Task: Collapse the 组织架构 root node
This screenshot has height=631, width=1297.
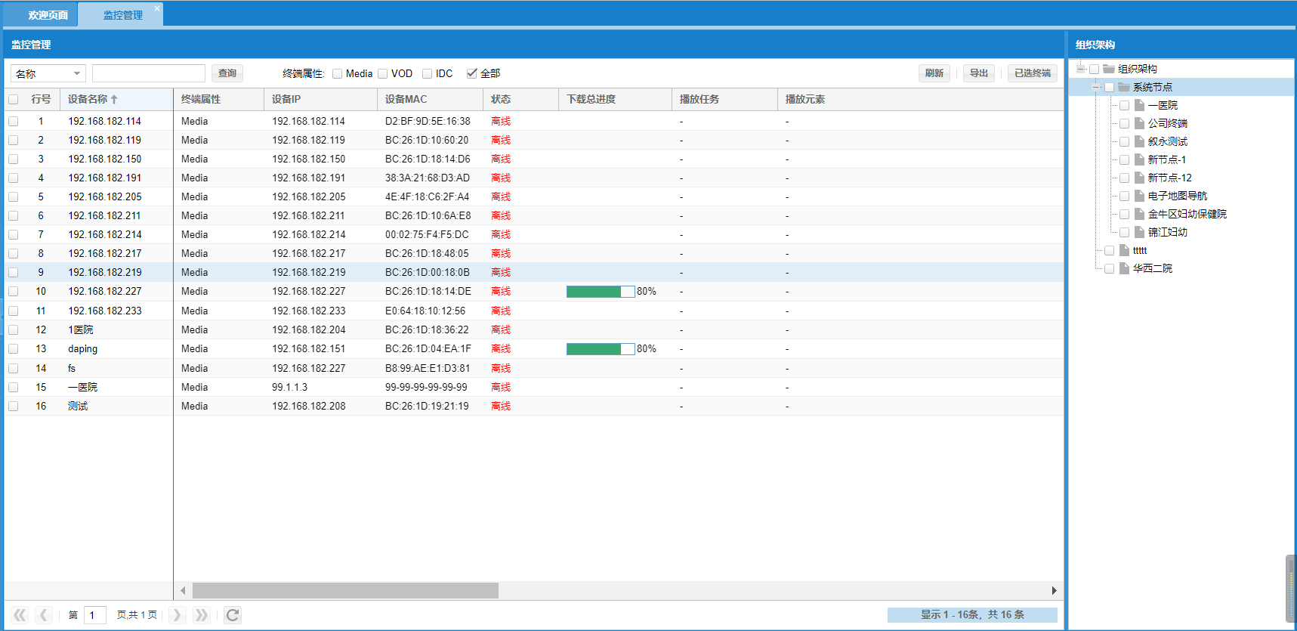Action: coord(1081,69)
